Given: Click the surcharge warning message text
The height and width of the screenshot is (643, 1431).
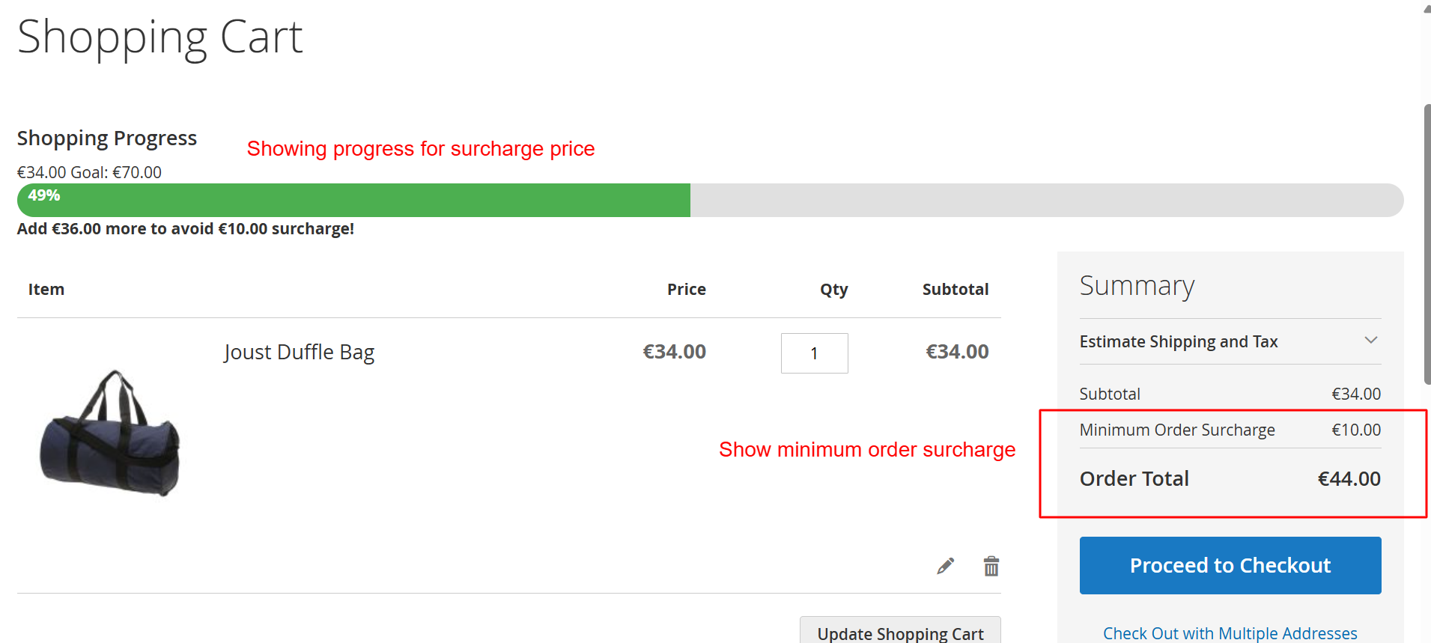Looking at the screenshot, I should (186, 229).
